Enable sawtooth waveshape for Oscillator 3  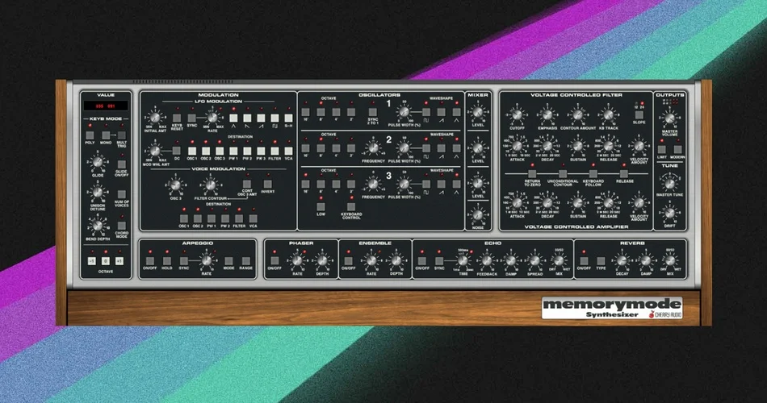tap(441, 184)
